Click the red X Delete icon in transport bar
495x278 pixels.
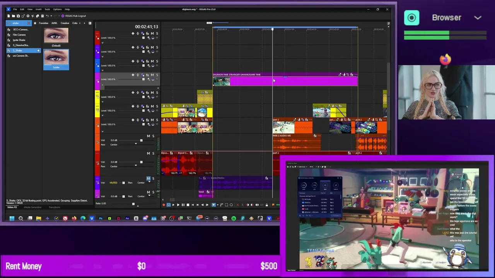[237, 205]
